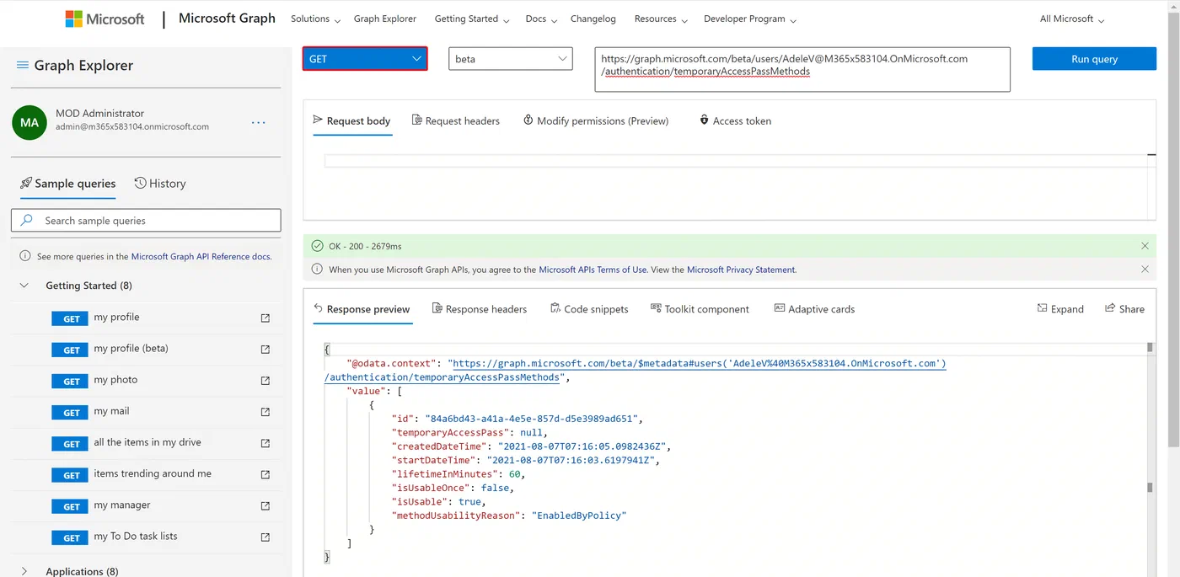Collapse sidebar via hamburger menu icon
Viewport: 1180px width, 577px height.
23,66
